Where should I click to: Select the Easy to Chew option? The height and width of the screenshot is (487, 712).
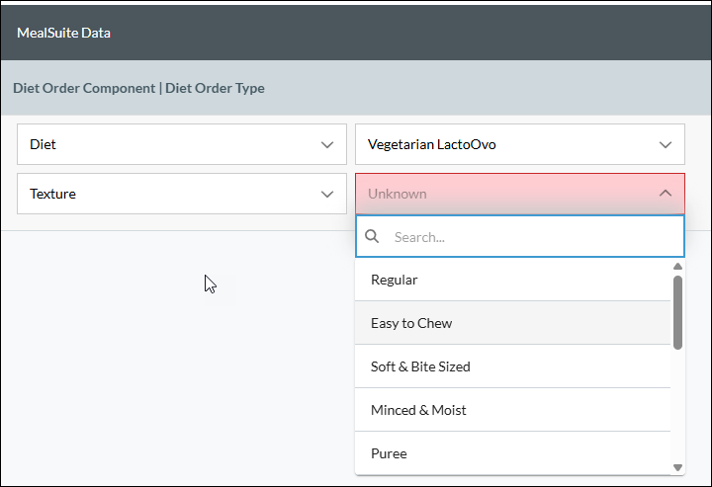pos(512,323)
